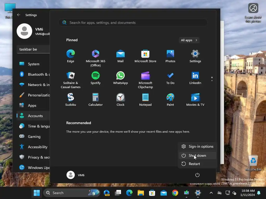Open Edge from pinned apps

71,56
